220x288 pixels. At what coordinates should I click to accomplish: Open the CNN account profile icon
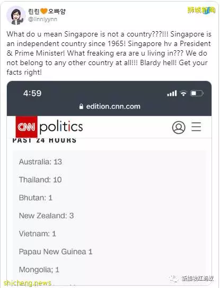pyautogui.click(x=179, y=127)
